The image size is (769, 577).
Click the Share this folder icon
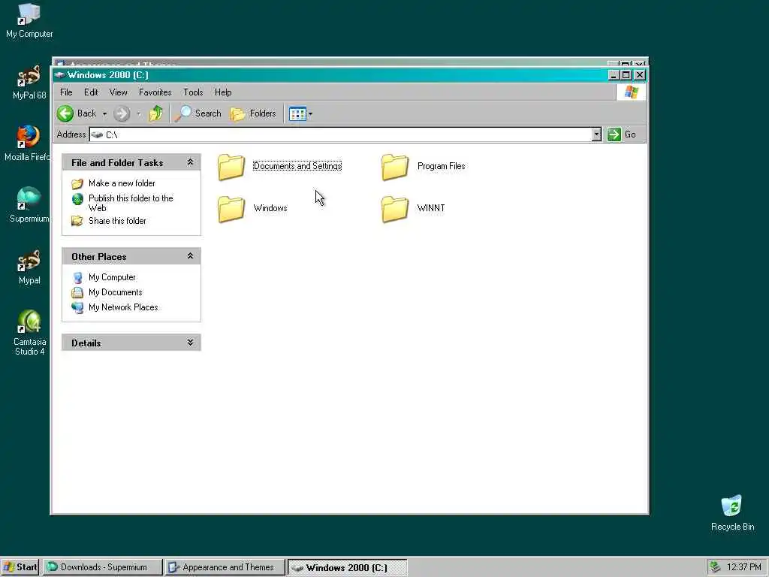coord(77,222)
